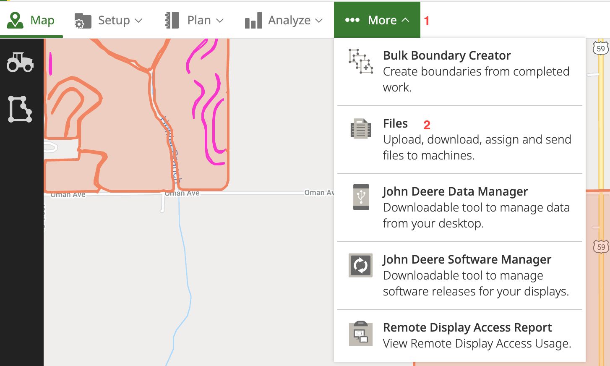
Task: Click the John Deere Data Manager USB icon
Action: click(361, 197)
